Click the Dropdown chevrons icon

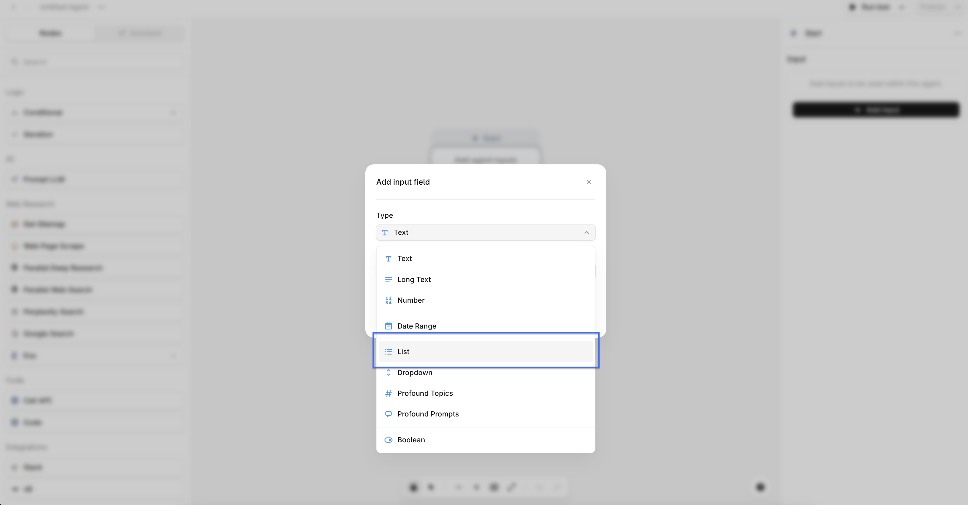tap(388, 372)
